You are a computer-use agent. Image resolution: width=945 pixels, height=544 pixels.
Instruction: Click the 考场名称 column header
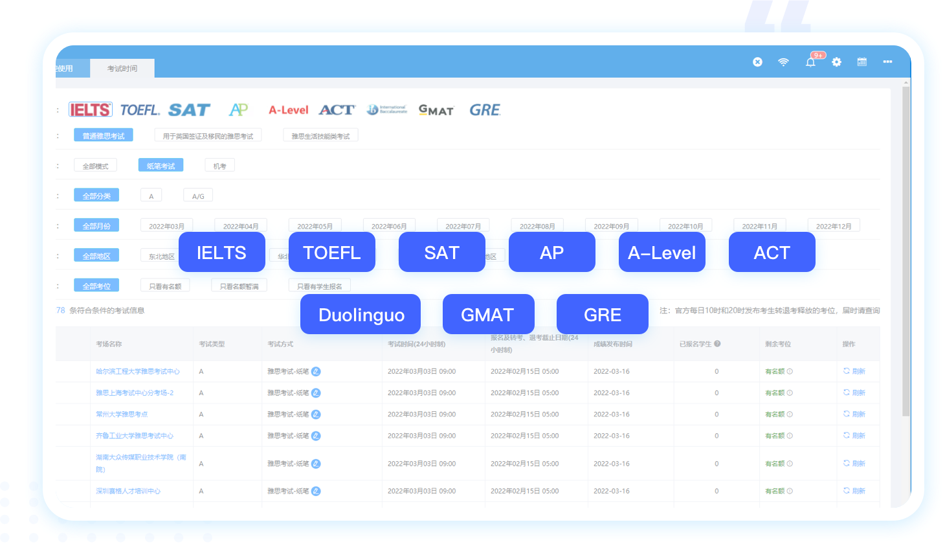coord(109,344)
